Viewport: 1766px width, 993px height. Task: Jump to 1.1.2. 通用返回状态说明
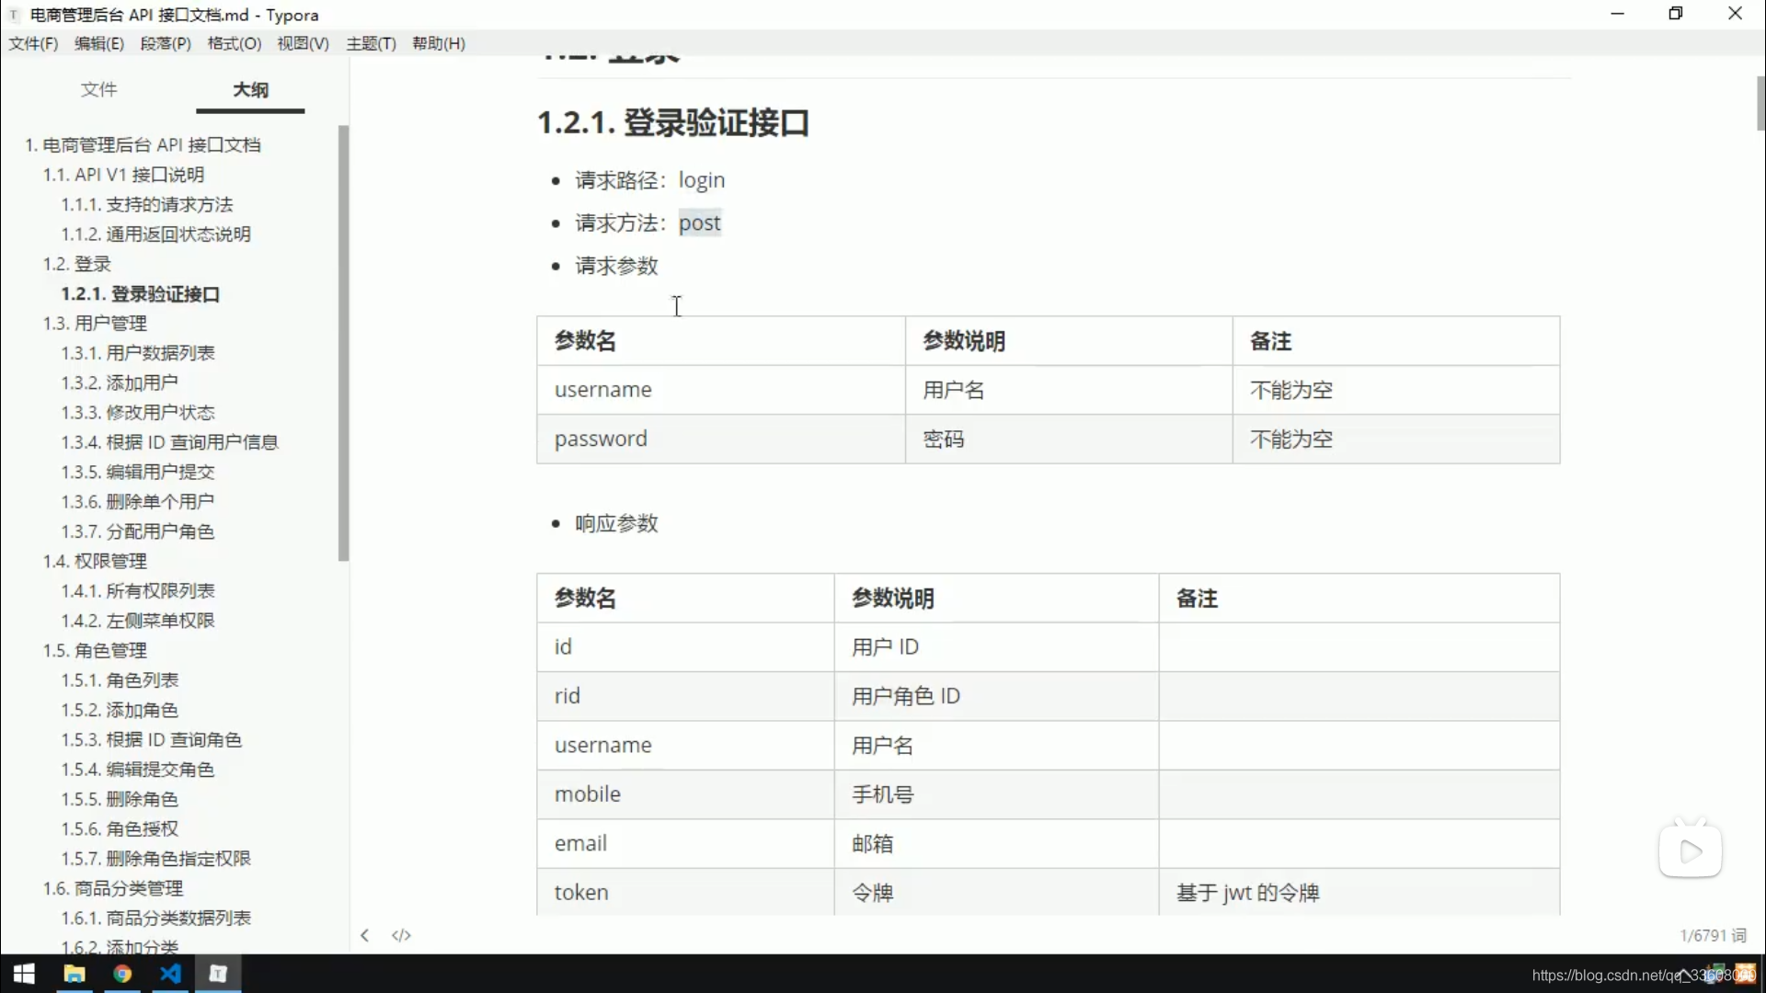click(x=156, y=234)
